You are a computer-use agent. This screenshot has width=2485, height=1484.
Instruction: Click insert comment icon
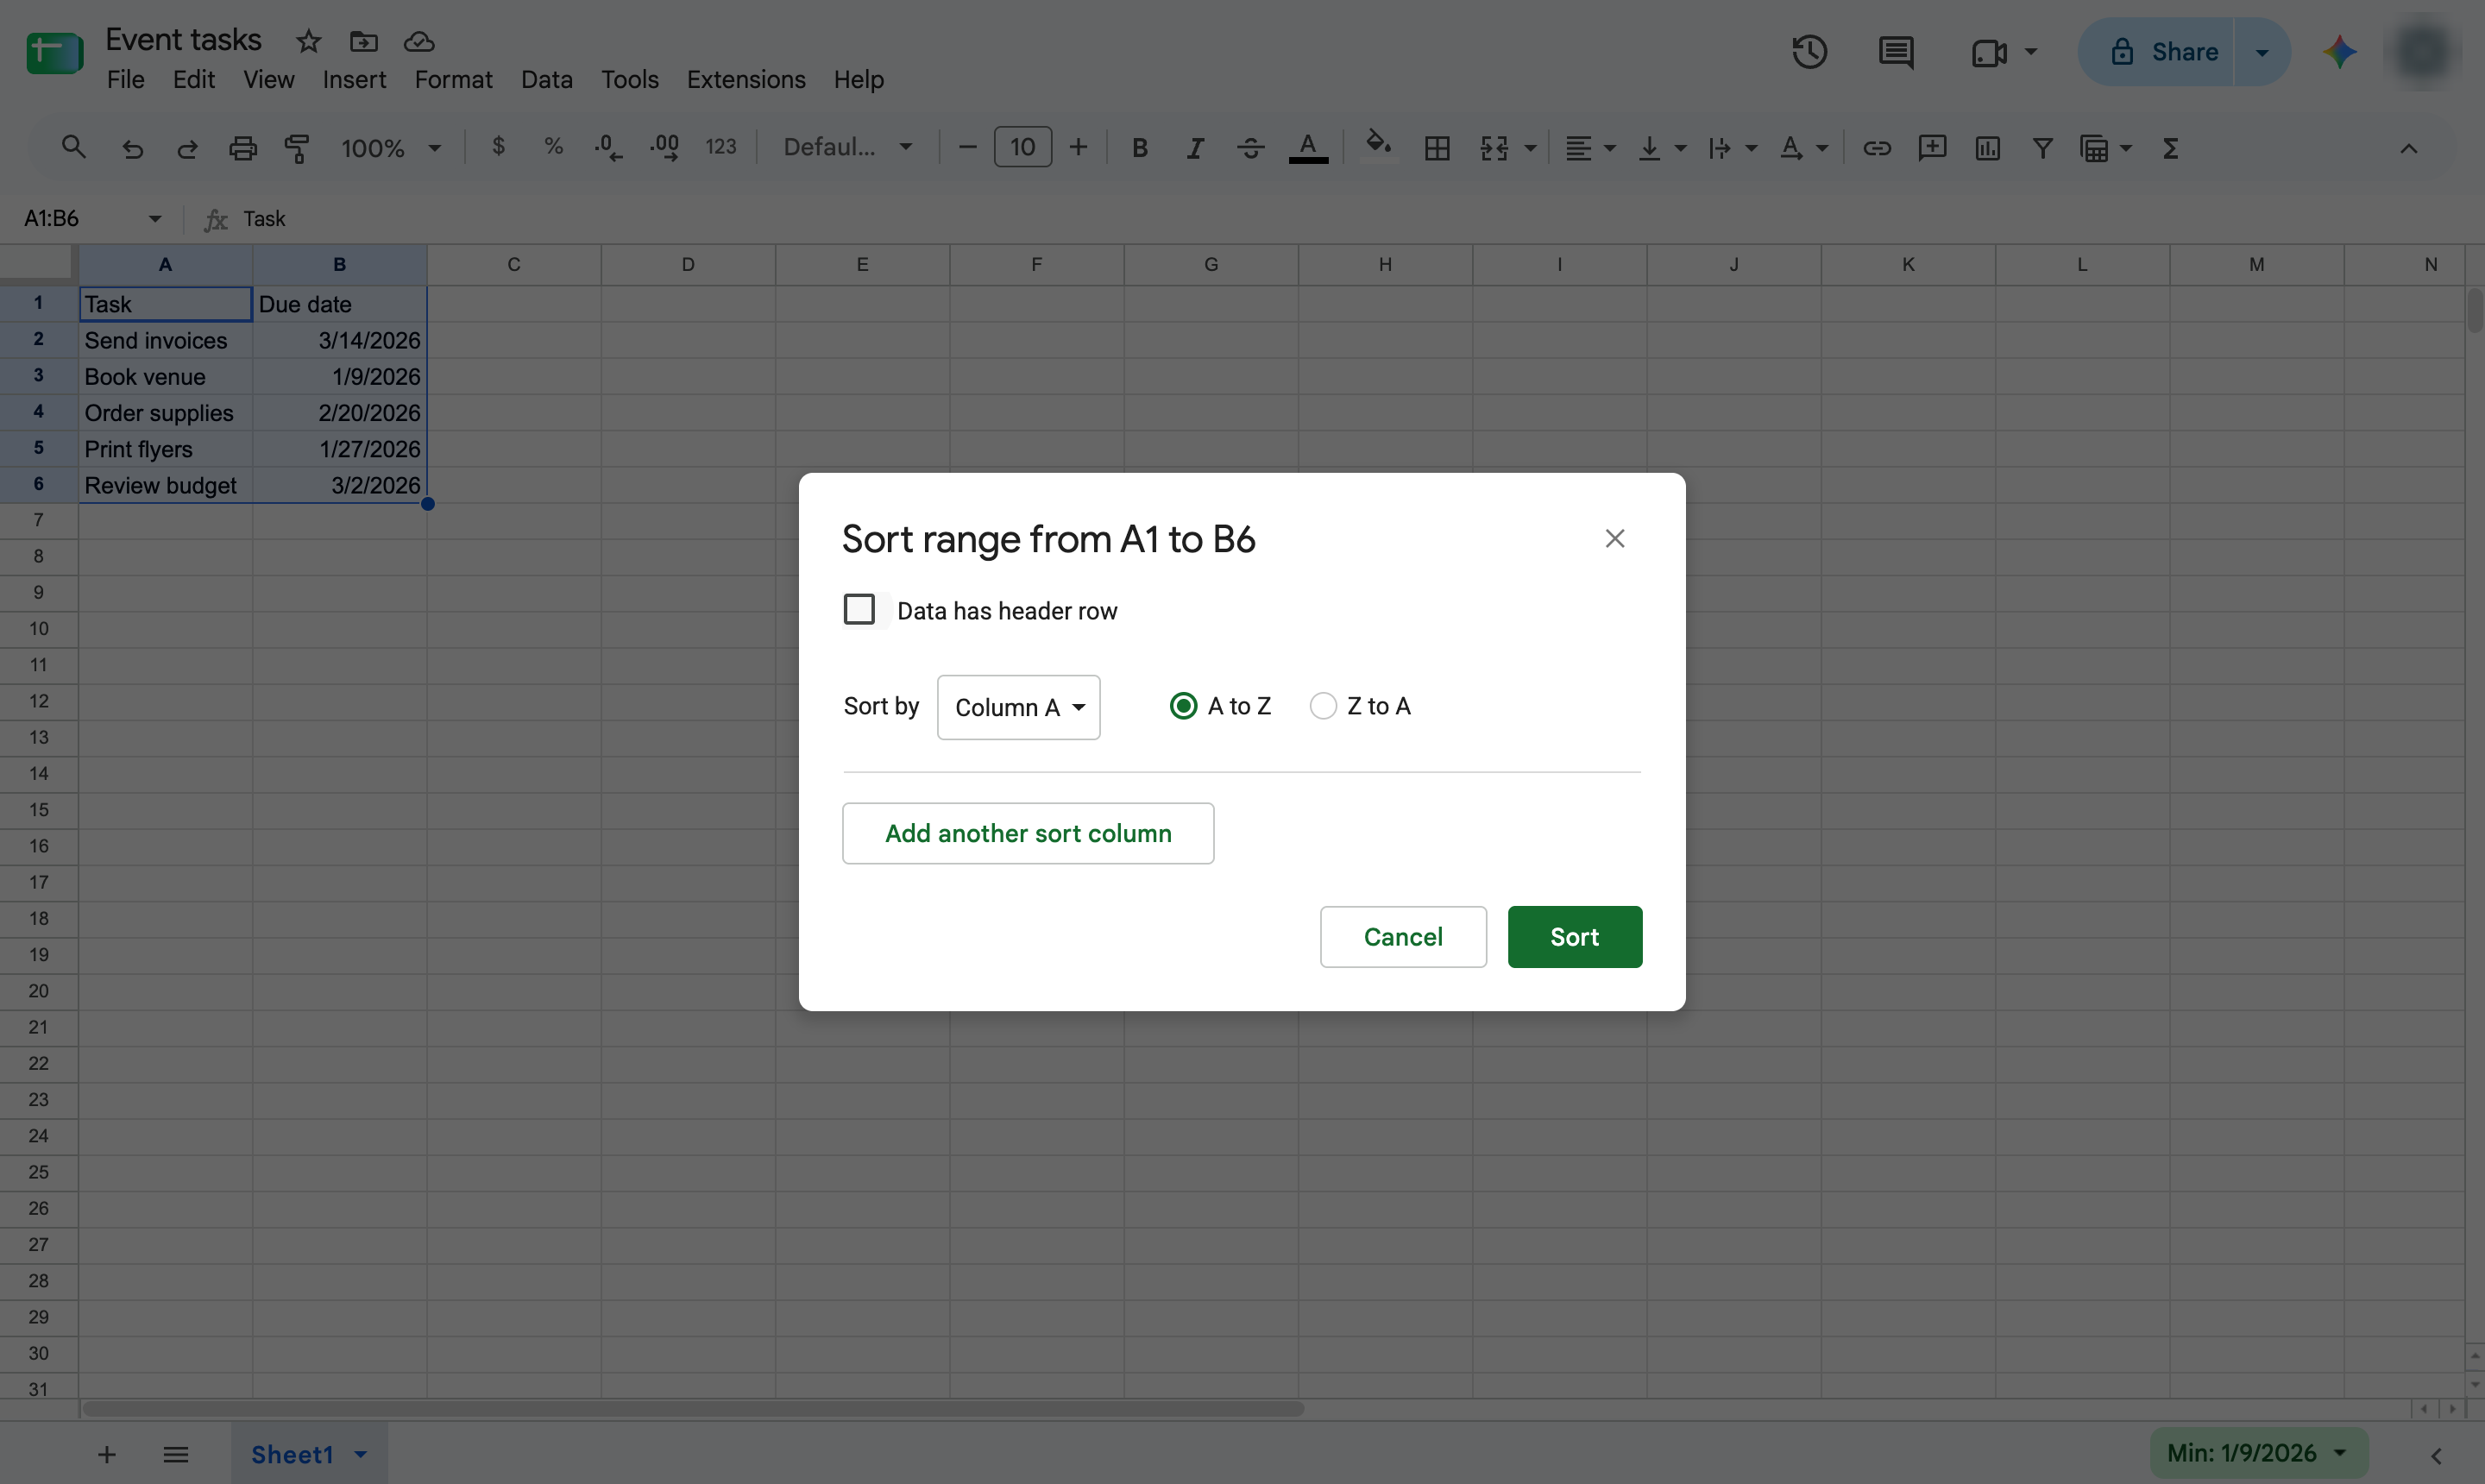(1932, 148)
